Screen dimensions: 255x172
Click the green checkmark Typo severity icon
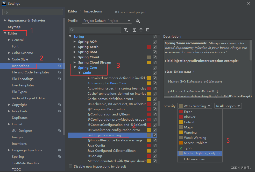pyautogui.click(x=181, y=148)
